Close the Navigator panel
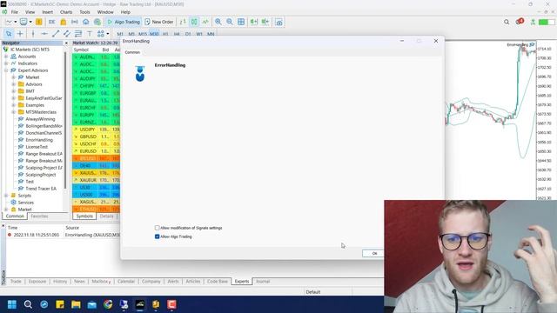 (x=66, y=43)
